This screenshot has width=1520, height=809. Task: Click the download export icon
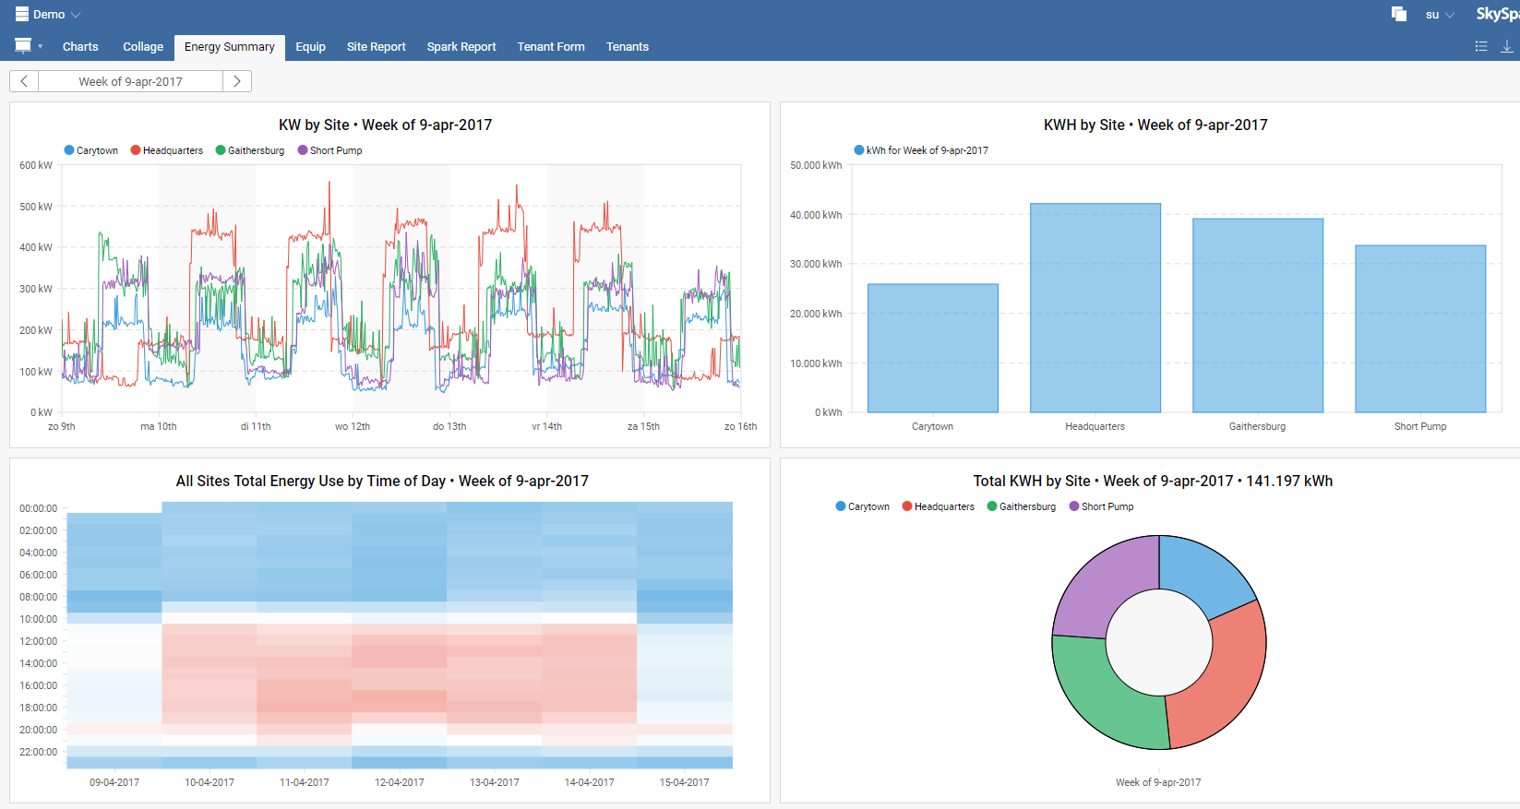coord(1507,46)
